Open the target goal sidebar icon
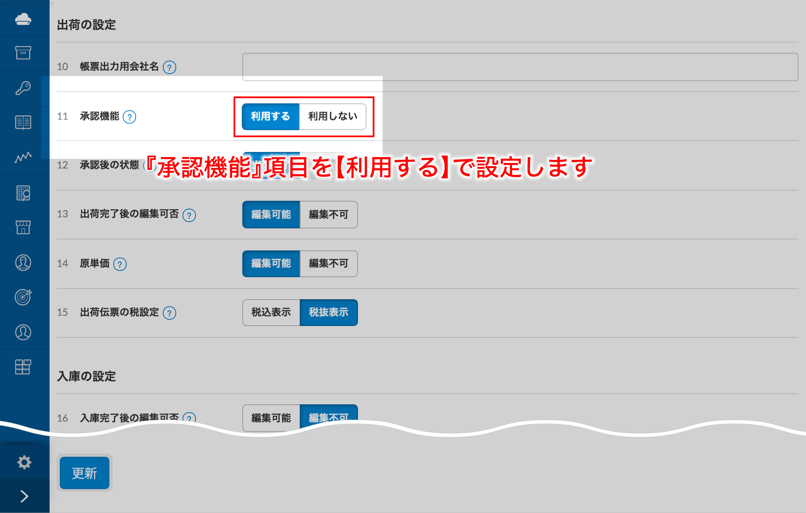This screenshot has height=513, width=806. tap(23, 297)
